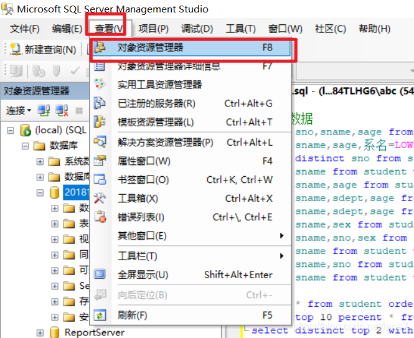Click the (local) server icon with green arrow
Image resolution: width=414 pixels, height=338 pixels.
point(26,130)
